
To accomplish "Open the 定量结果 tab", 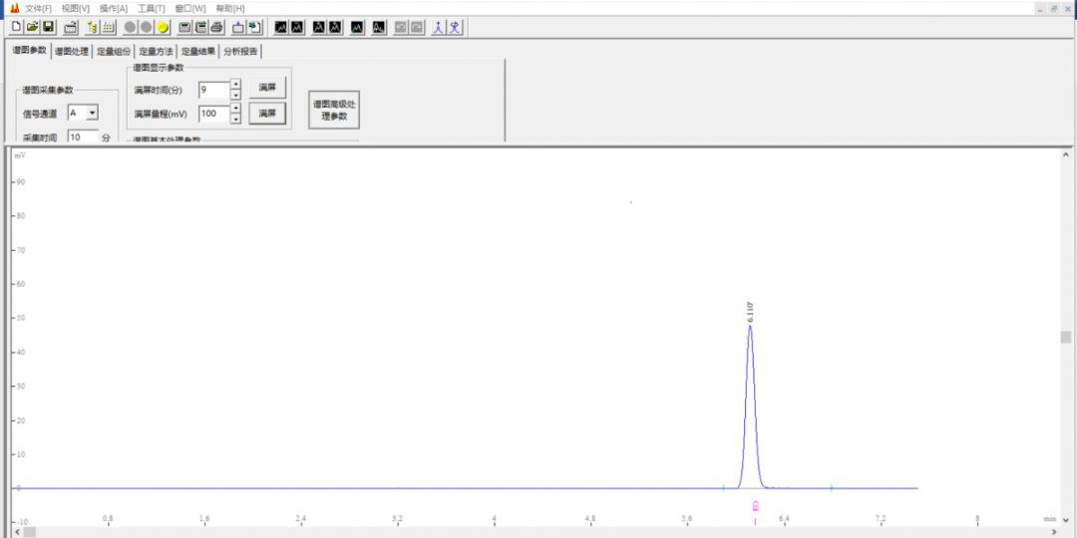I will 197,51.
